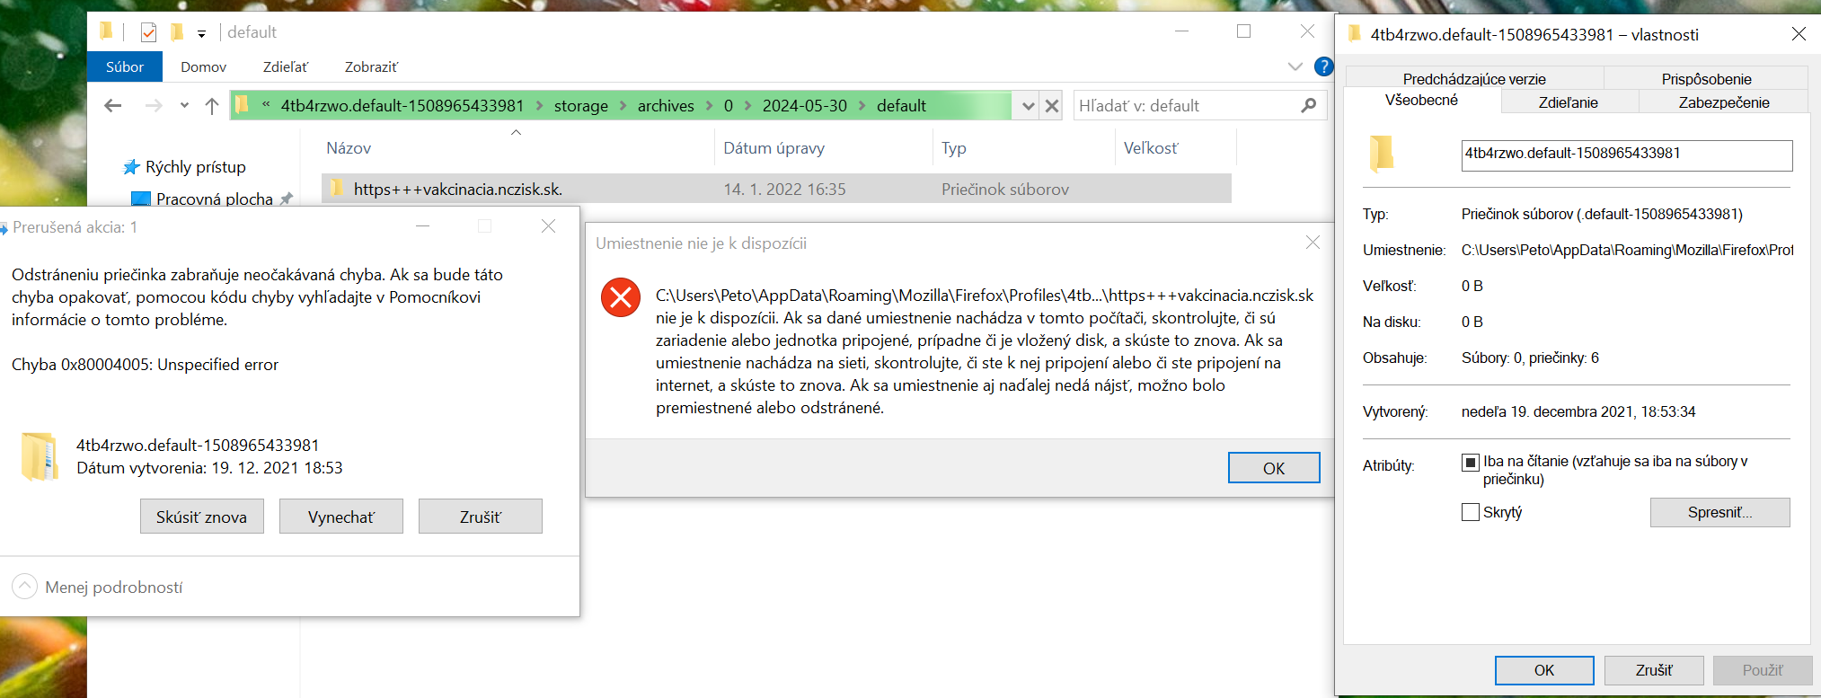Viewport: 1821px width, 698px height.
Task: Open Pracovná plocha in navigation pane
Action: pyautogui.click(x=214, y=199)
